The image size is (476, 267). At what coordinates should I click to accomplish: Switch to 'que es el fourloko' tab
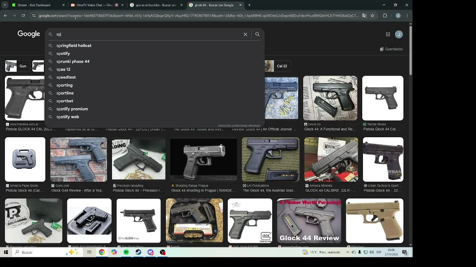155,5
